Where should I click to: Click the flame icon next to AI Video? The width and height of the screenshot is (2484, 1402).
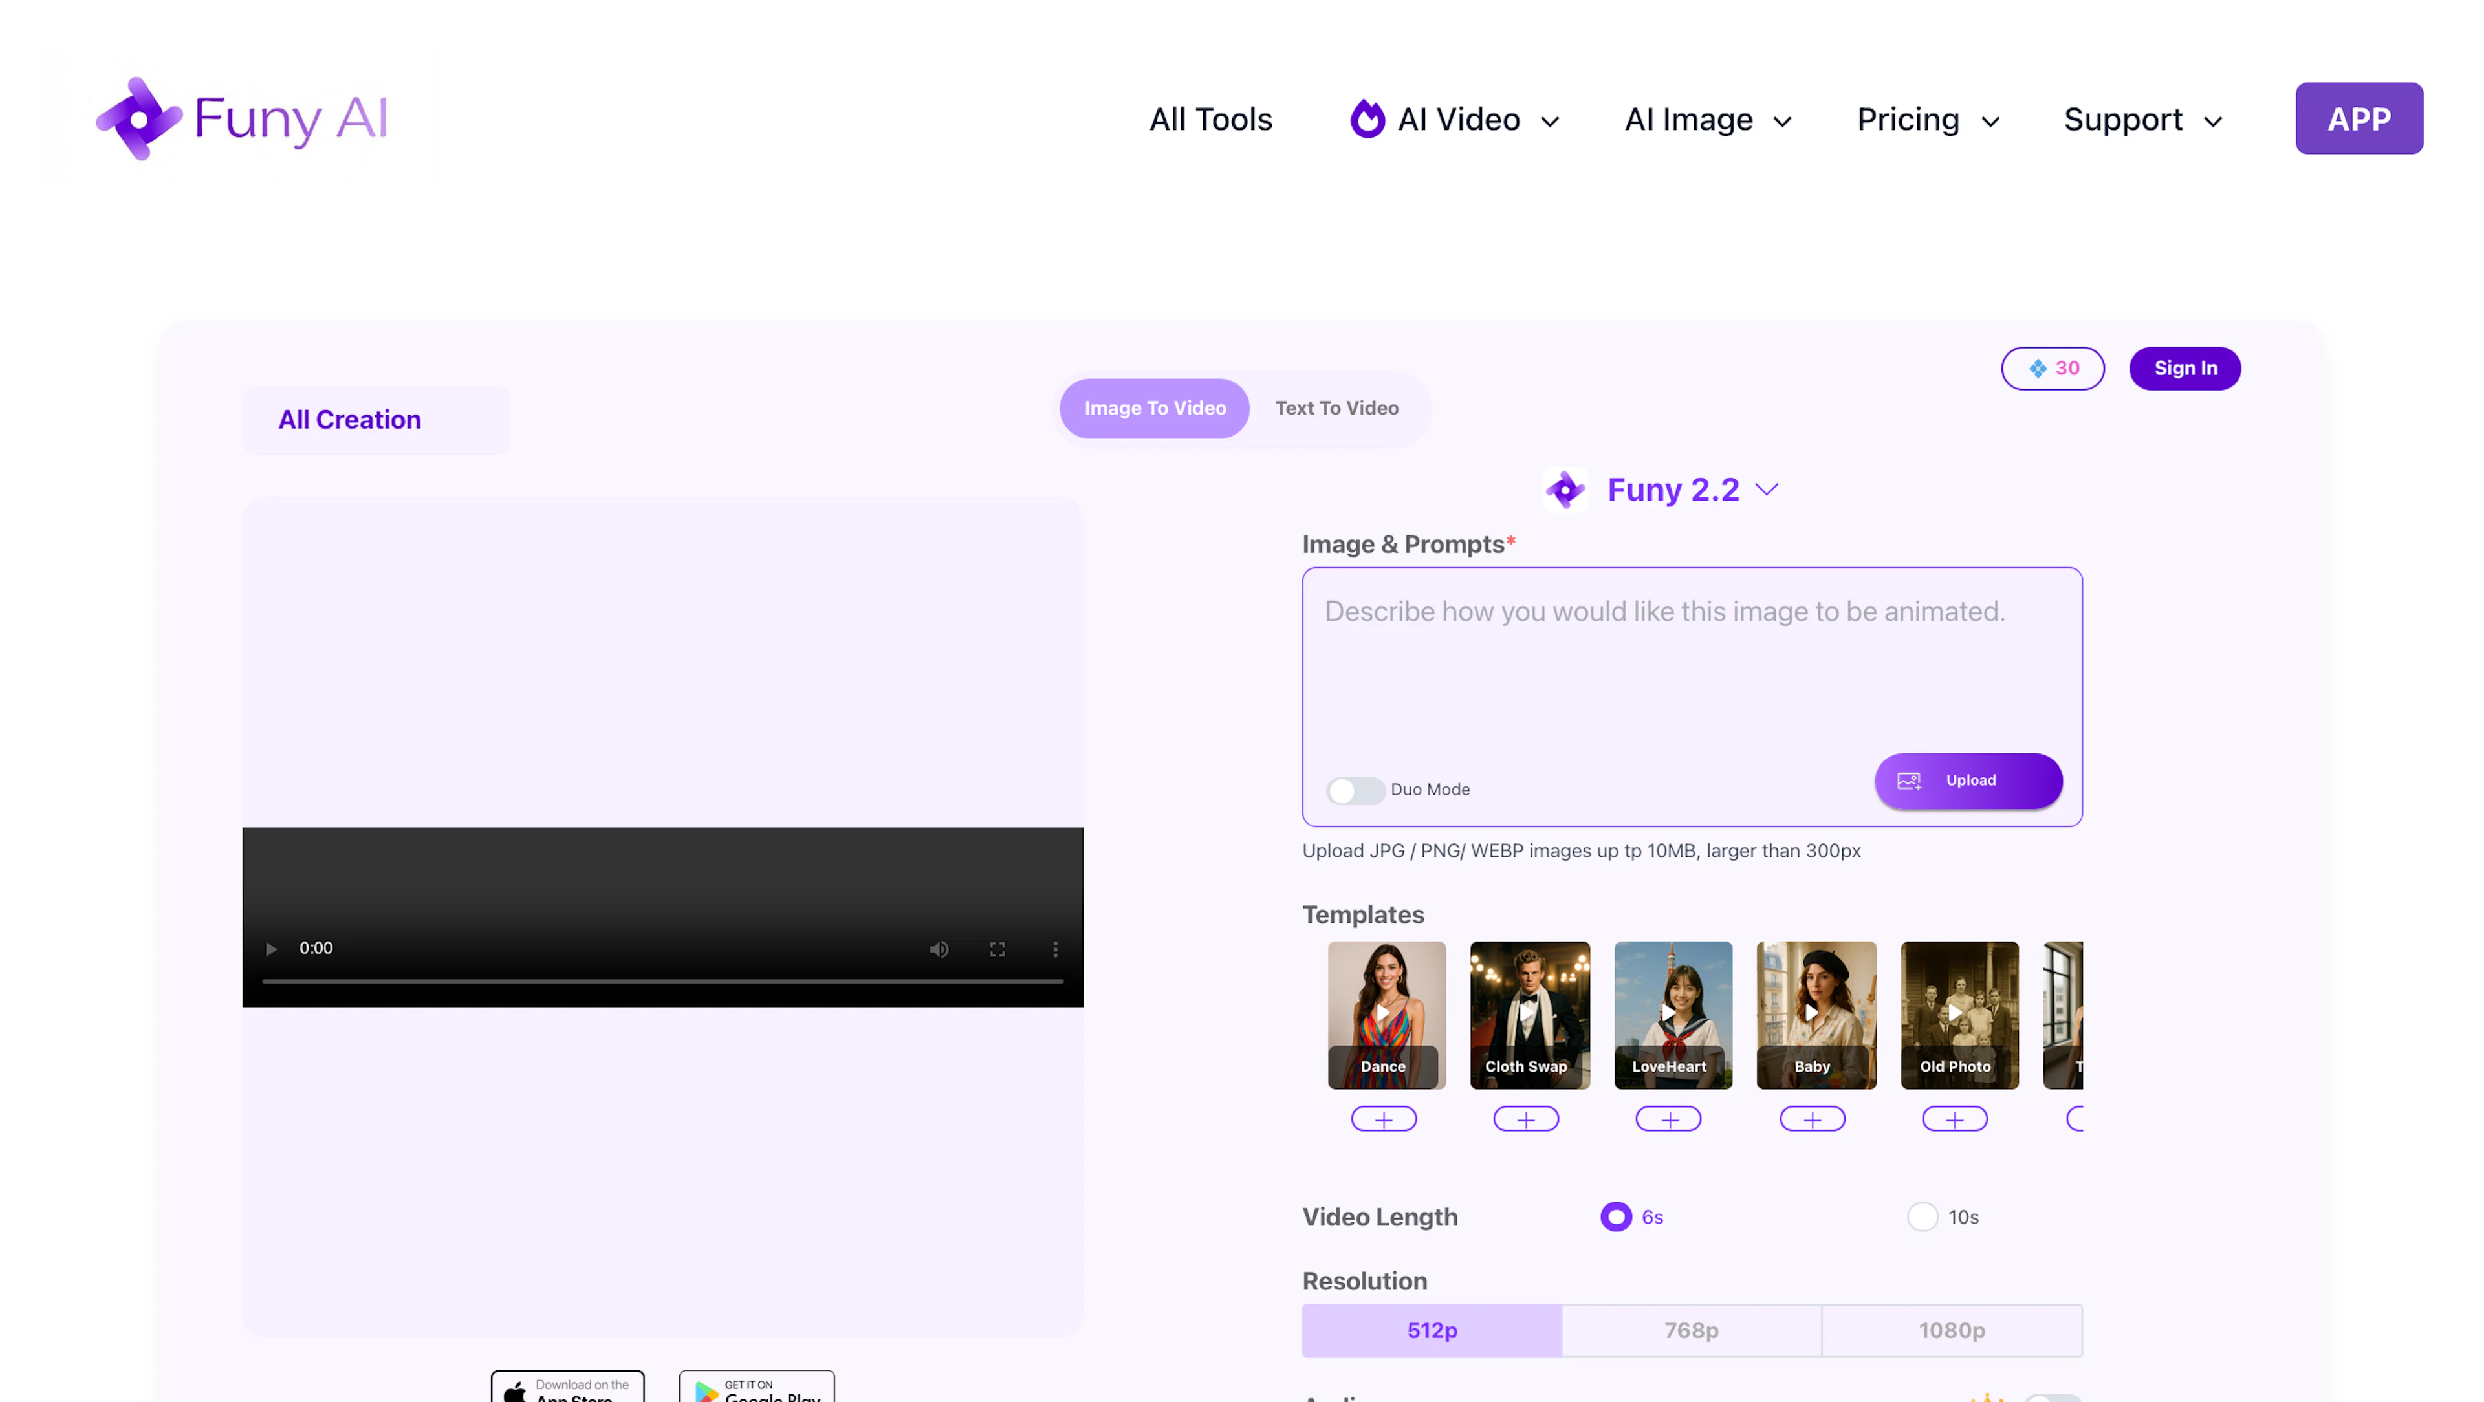(x=1368, y=118)
